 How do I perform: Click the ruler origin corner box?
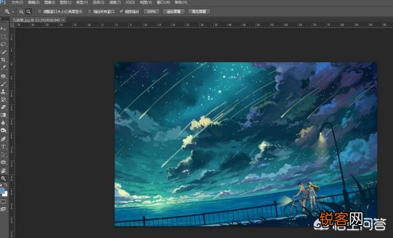click(12, 25)
